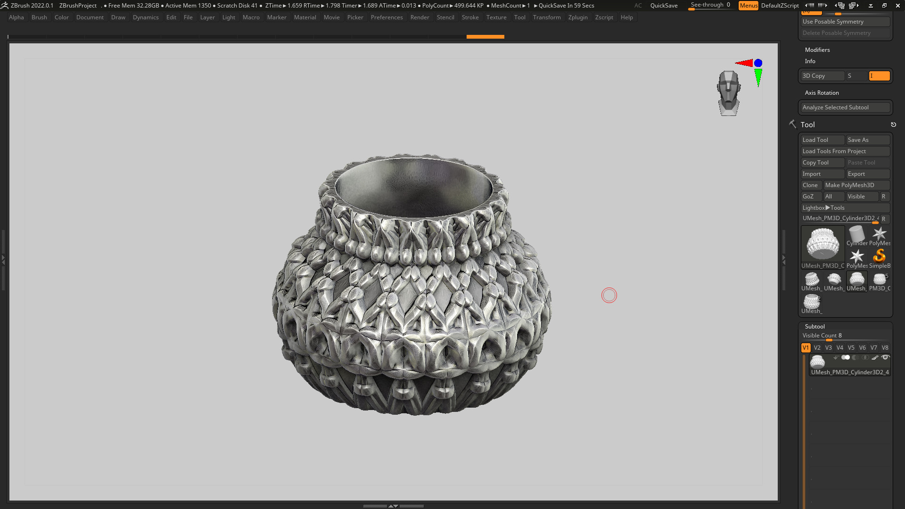Toggle the Menus button

[x=749, y=5]
